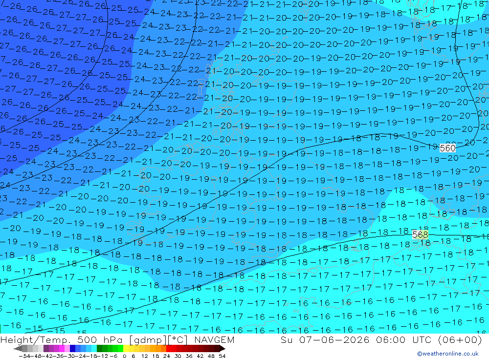Viewport: 489px width, 358px height.
Task: Pick the bright red swatch above 24 on scale
Action: pos(169,349)
